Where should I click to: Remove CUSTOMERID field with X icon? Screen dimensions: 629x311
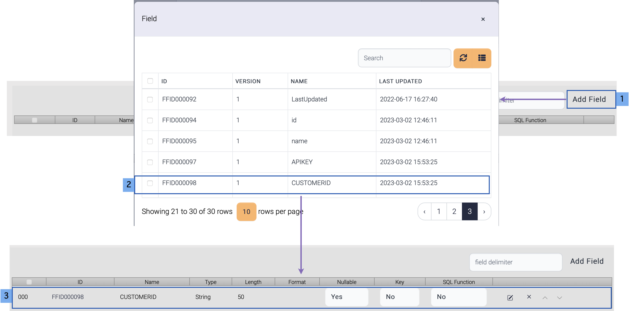(x=529, y=297)
